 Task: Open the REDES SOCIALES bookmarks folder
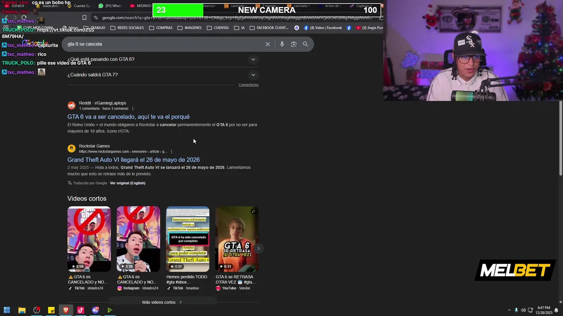(127, 28)
